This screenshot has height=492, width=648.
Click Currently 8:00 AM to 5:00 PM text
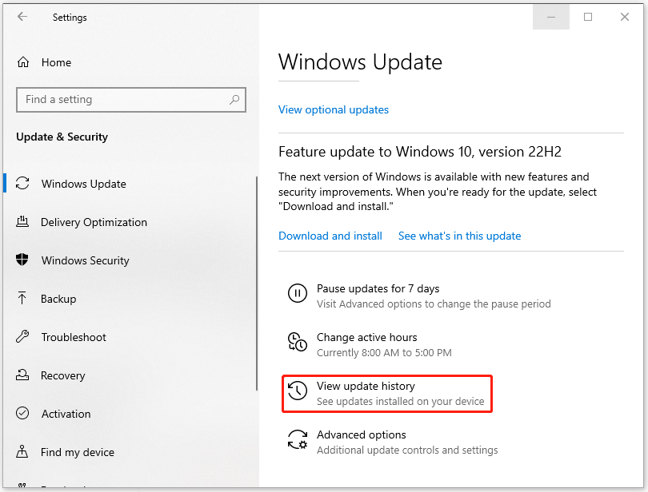(384, 352)
